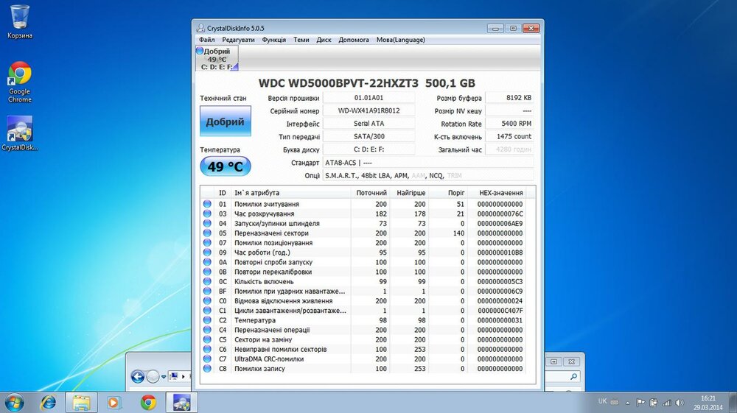This screenshot has height=413, width=737.
Task: Click the status orb beside Температура attribute
Action: click(x=207, y=320)
